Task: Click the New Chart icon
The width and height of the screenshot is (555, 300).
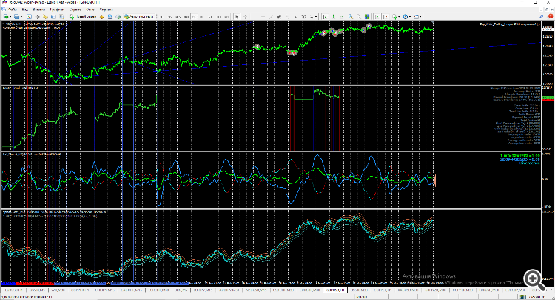Action: click(x=6, y=16)
